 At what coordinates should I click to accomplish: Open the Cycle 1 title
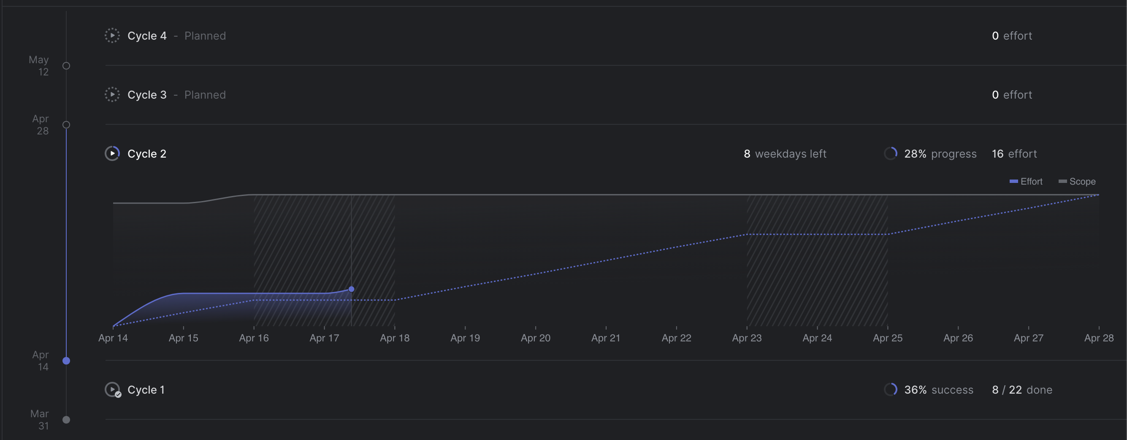[x=146, y=390]
